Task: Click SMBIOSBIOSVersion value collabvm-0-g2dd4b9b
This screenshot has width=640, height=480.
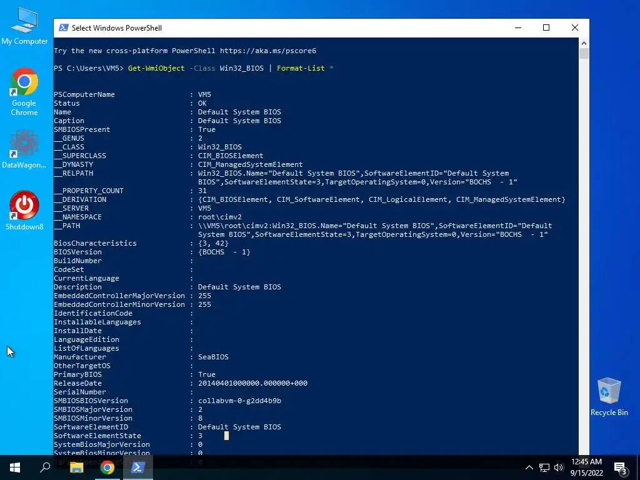Action: (x=239, y=401)
